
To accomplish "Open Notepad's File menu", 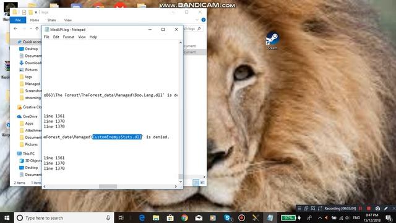I will 46,37.
